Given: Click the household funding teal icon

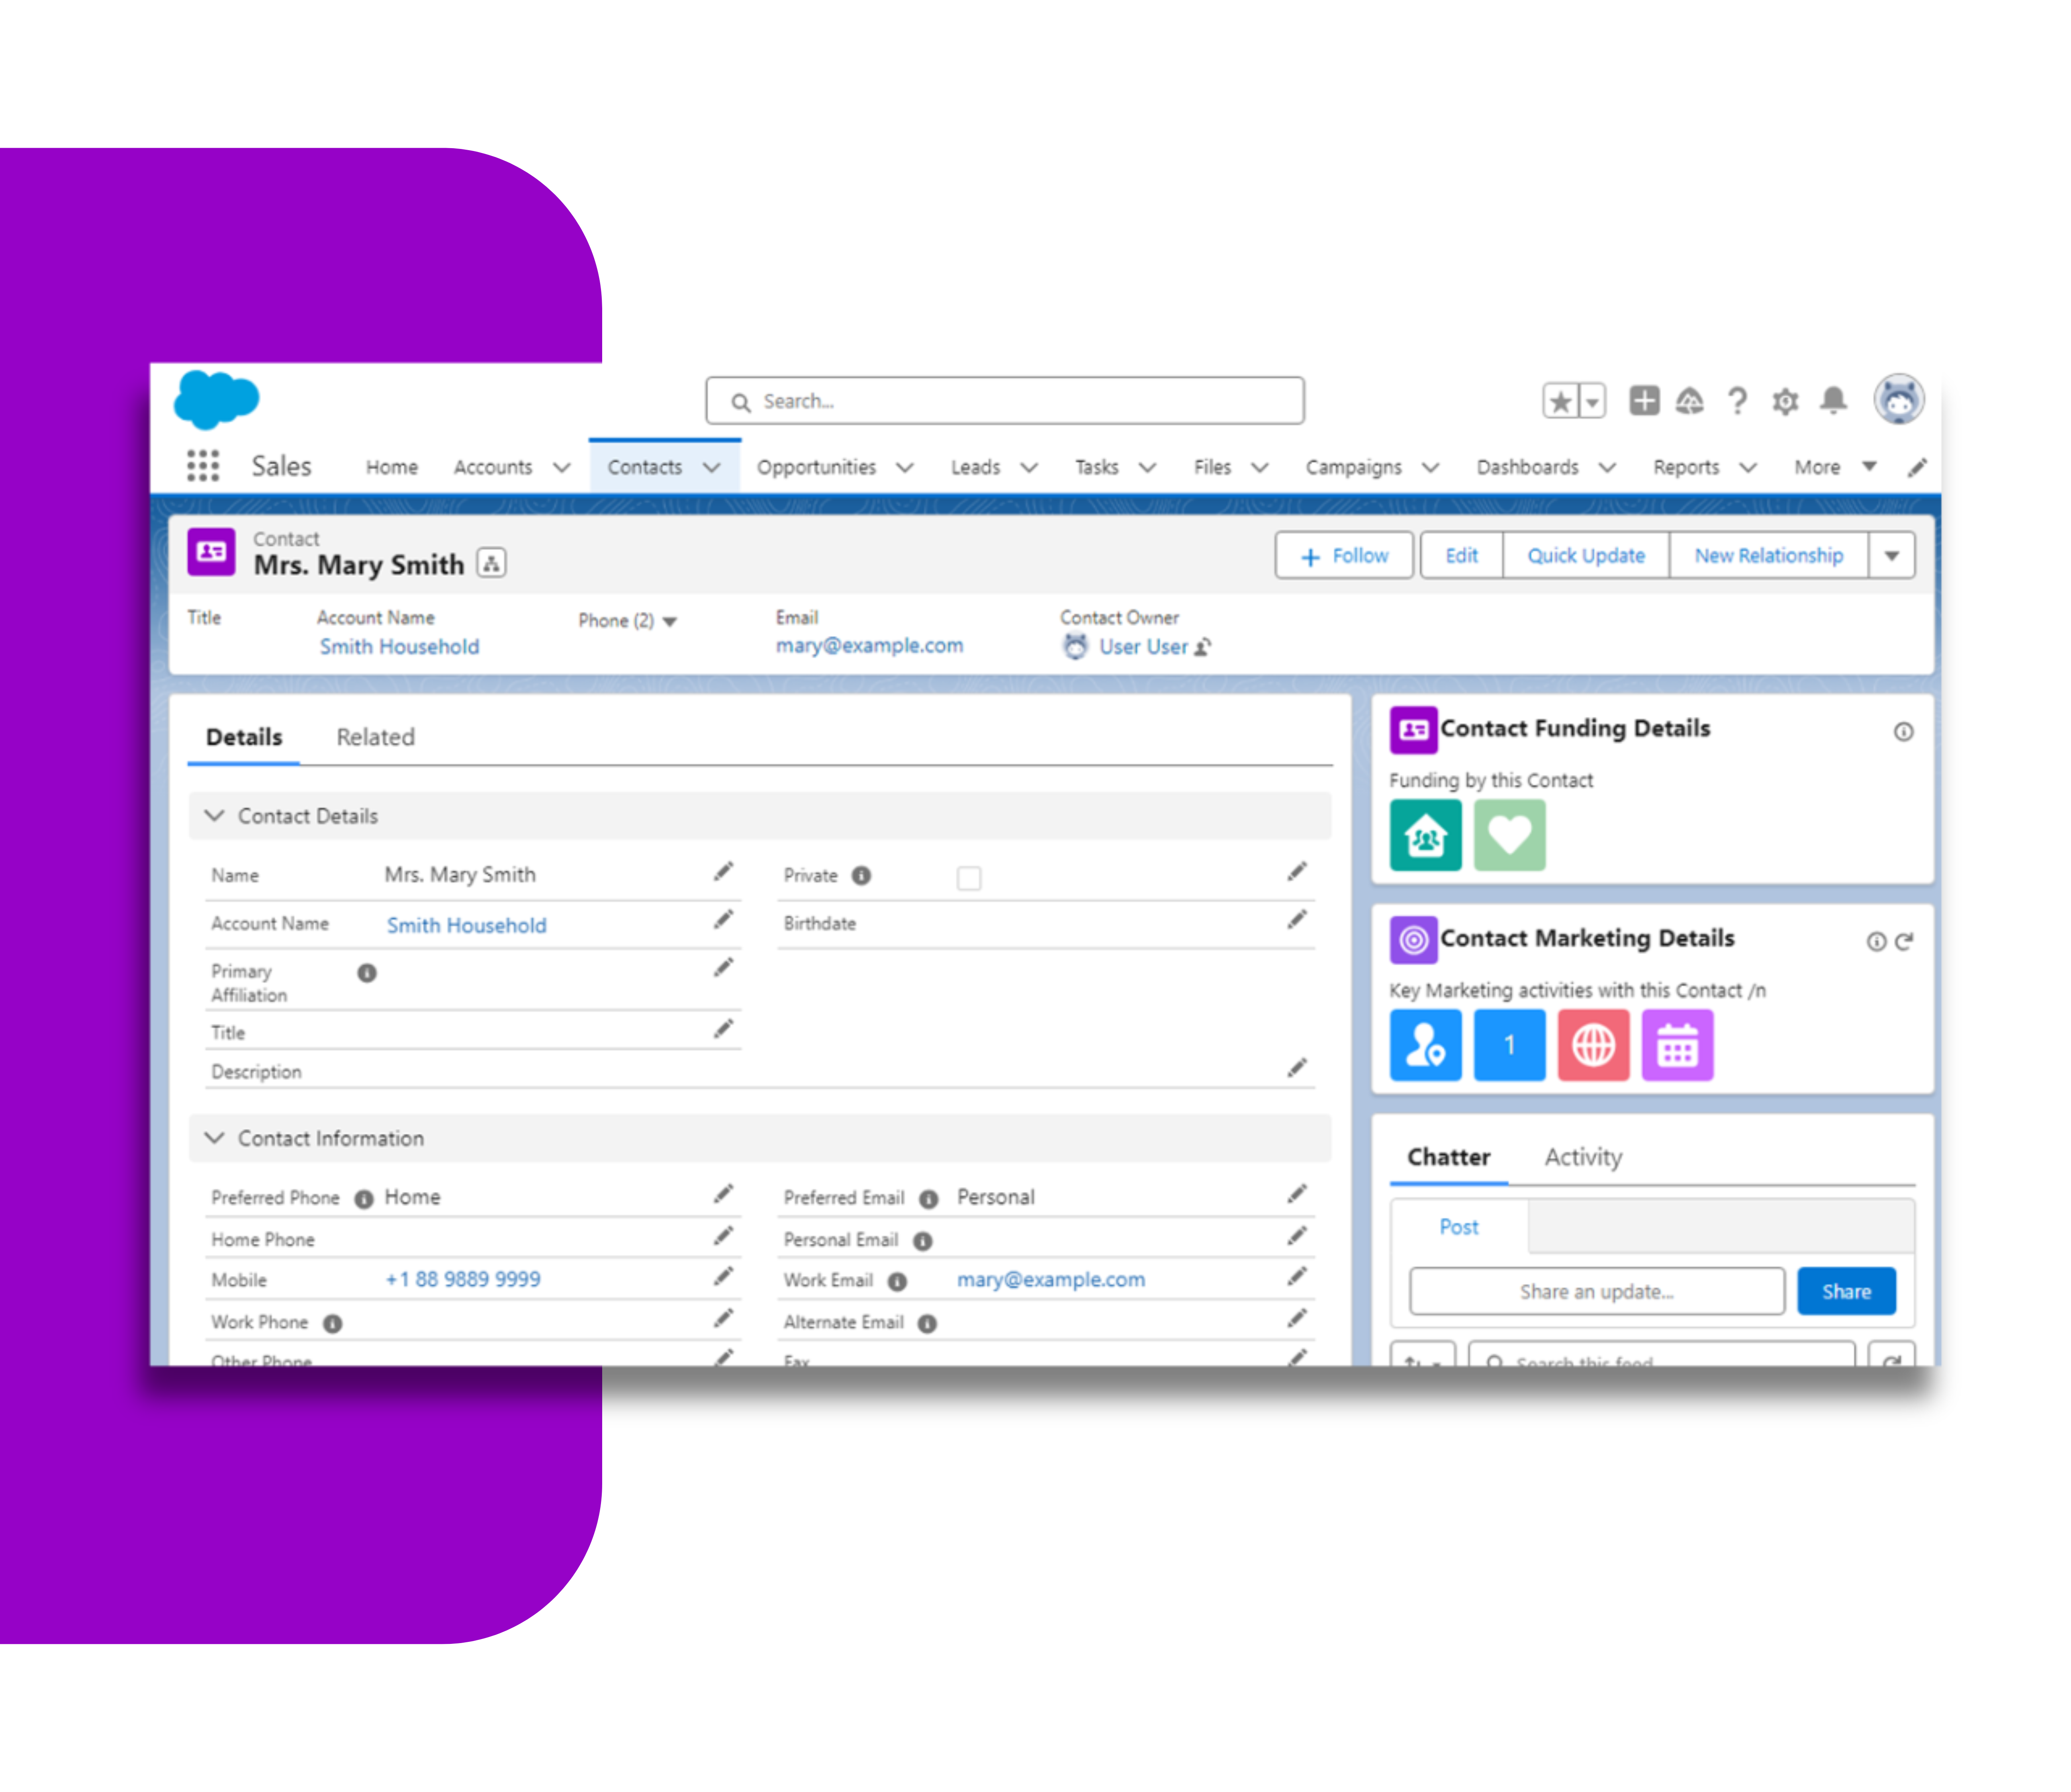Looking at the screenshot, I should pos(1425,836).
